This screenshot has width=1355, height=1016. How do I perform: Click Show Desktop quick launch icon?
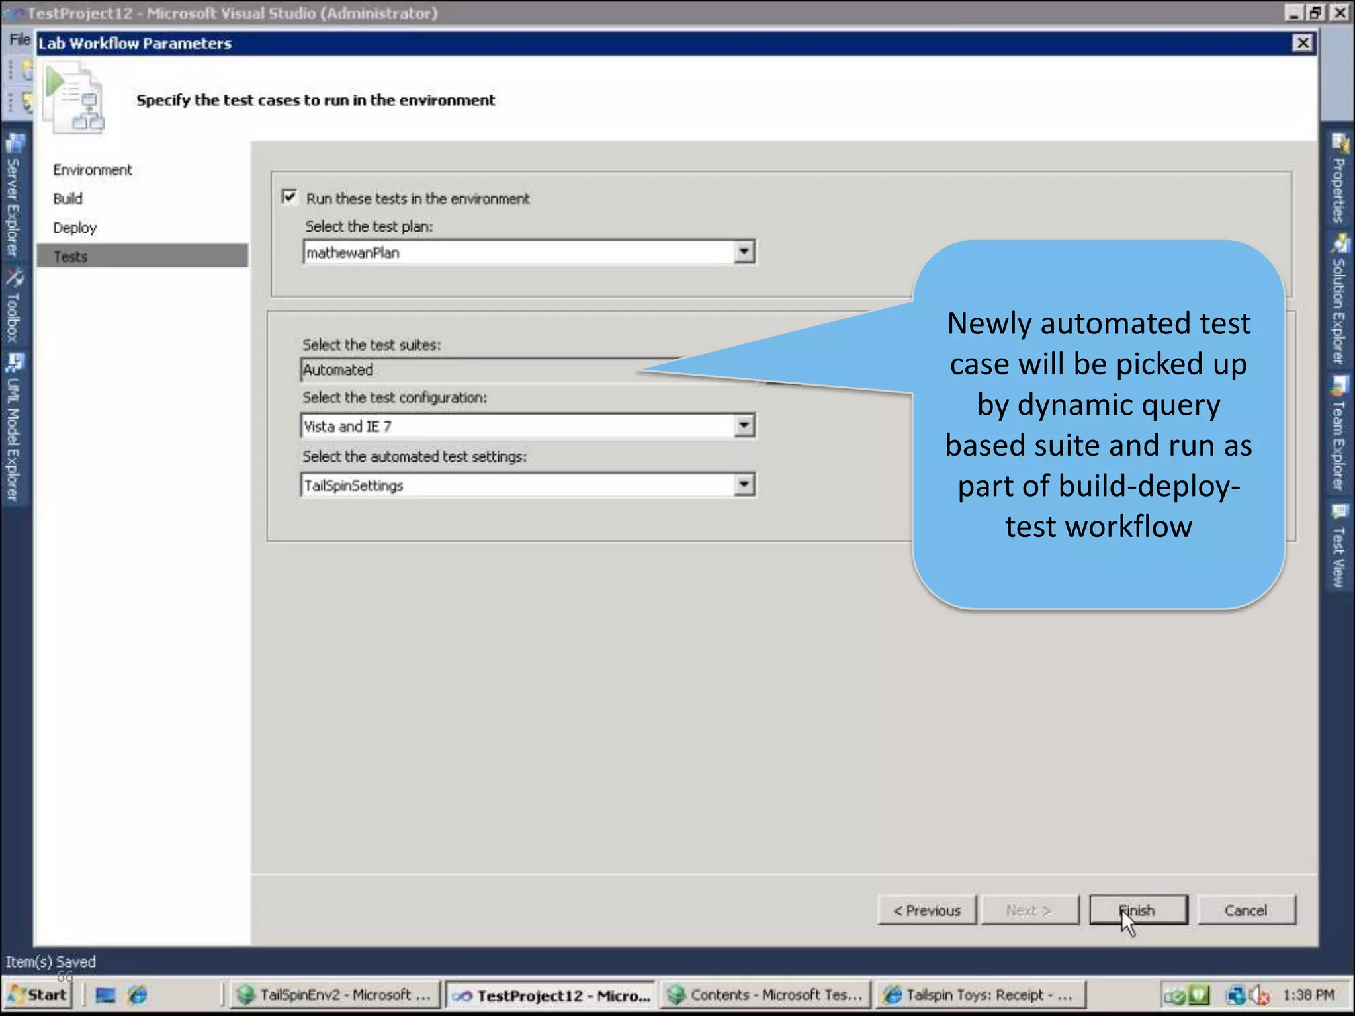(x=105, y=995)
